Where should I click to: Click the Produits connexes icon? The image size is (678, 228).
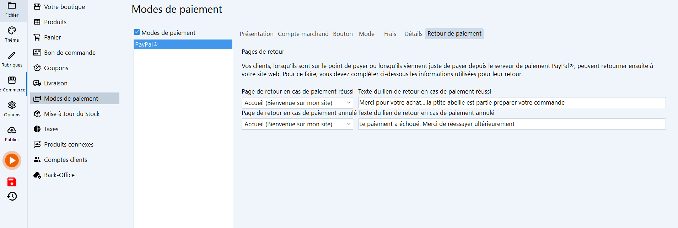click(x=37, y=144)
